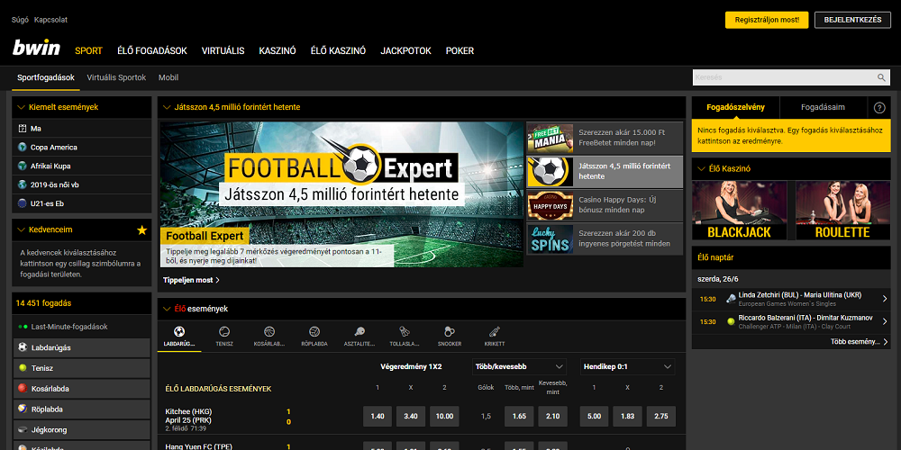
Task: Select the Röplabda icon in live events
Action: [314, 335]
